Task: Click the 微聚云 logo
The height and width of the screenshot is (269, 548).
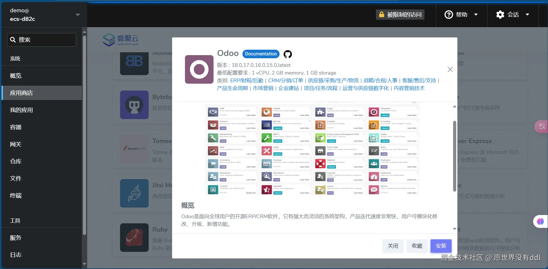Action: [120, 40]
